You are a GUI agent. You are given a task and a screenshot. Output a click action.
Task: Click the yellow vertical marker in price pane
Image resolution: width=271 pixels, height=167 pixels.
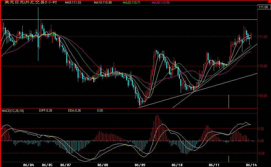point(229,101)
